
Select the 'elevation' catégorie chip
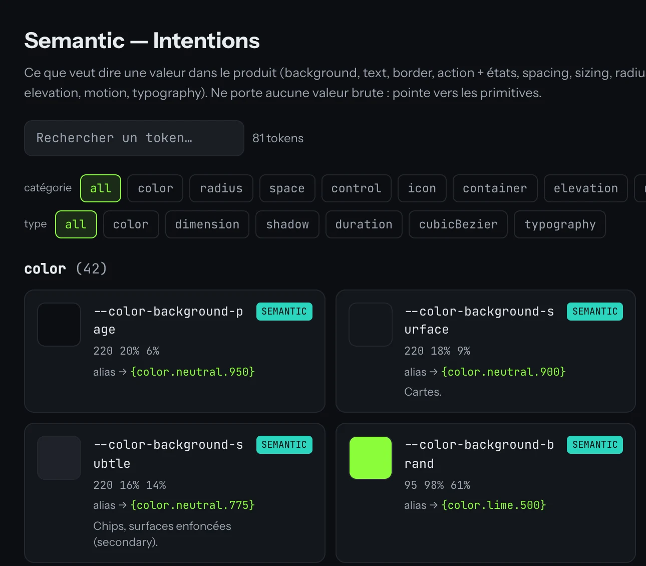[586, 188]
